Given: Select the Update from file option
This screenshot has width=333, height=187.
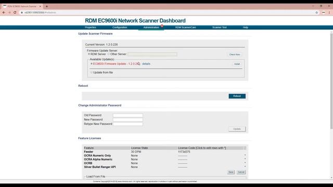Looking at the screenshot, I should (x=92, y=72).
